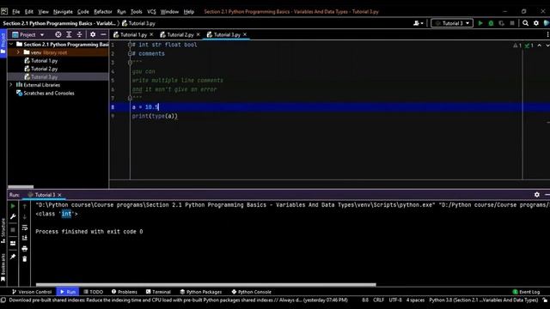550x309 pixels.
Task: Open editor tabs more options menu
Action: click(x=547, y=34)
